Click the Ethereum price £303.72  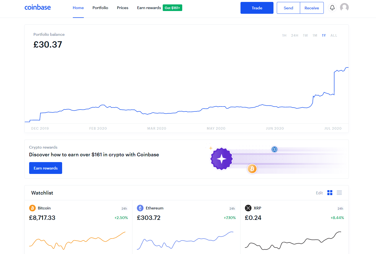tap(149, 218)
